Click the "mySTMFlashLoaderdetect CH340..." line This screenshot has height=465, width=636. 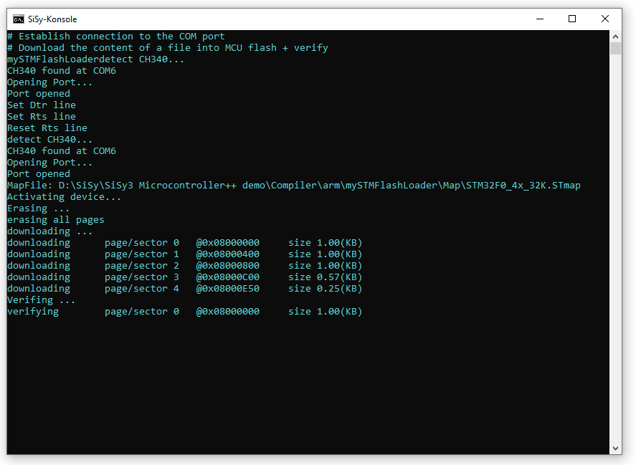(x=95, y=59)
